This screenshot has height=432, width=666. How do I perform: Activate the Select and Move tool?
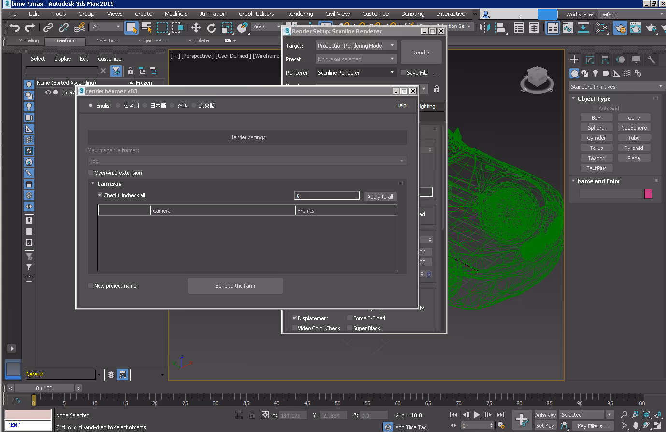tap(196, 27)
